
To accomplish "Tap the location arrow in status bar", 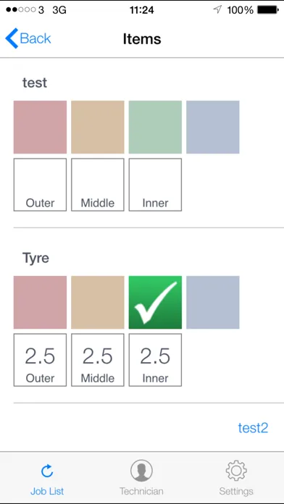I will tap(218, 9).
